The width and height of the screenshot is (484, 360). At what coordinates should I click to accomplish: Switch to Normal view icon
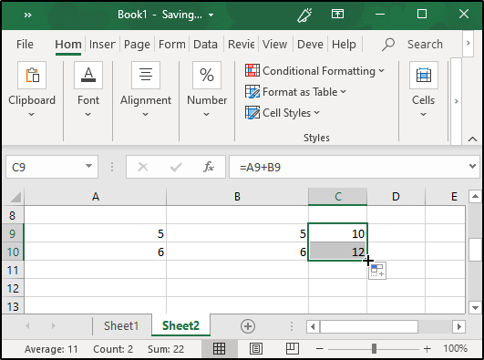pos(219,349)
